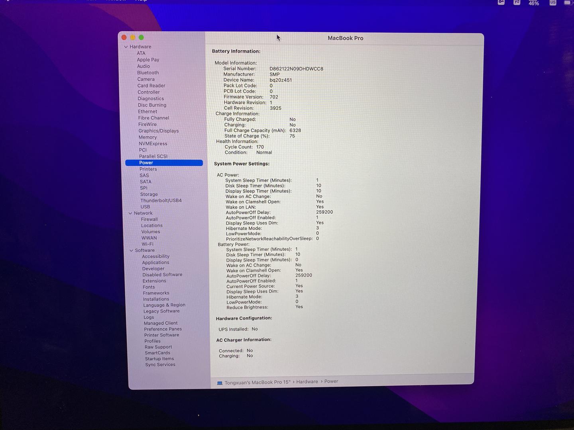Select SPI entry
The image size is (574, 430).
point(143,188)
